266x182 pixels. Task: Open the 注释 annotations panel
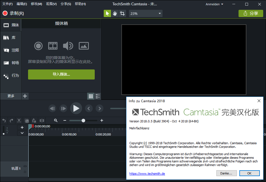pos(11,50)
